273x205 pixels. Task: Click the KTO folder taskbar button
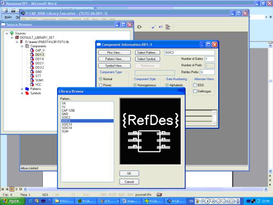tap(63, 201)
